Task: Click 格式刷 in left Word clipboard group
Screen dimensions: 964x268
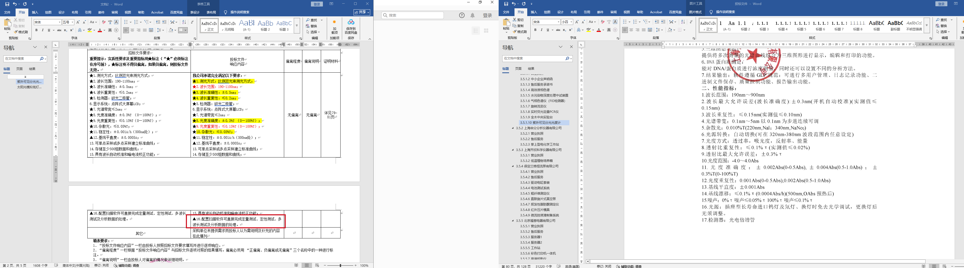Action: pos(21,32)
